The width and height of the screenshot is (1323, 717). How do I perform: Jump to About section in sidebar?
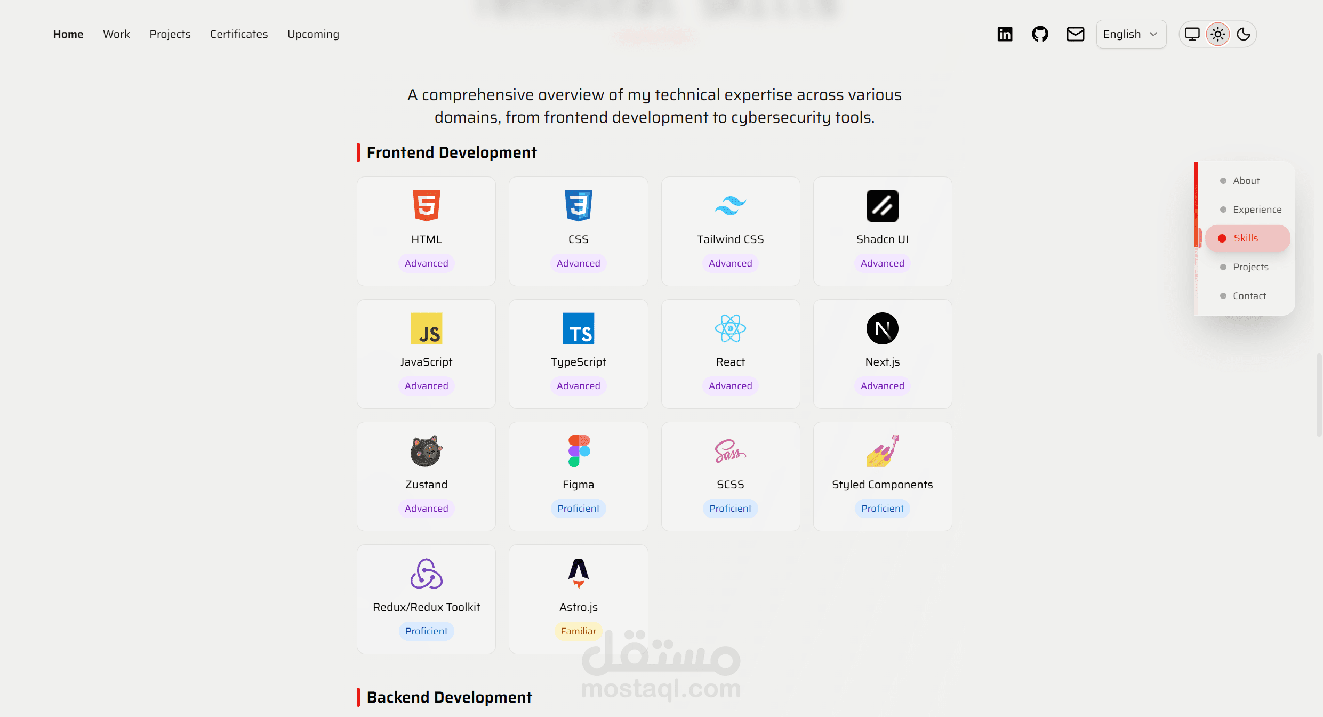1246,181
